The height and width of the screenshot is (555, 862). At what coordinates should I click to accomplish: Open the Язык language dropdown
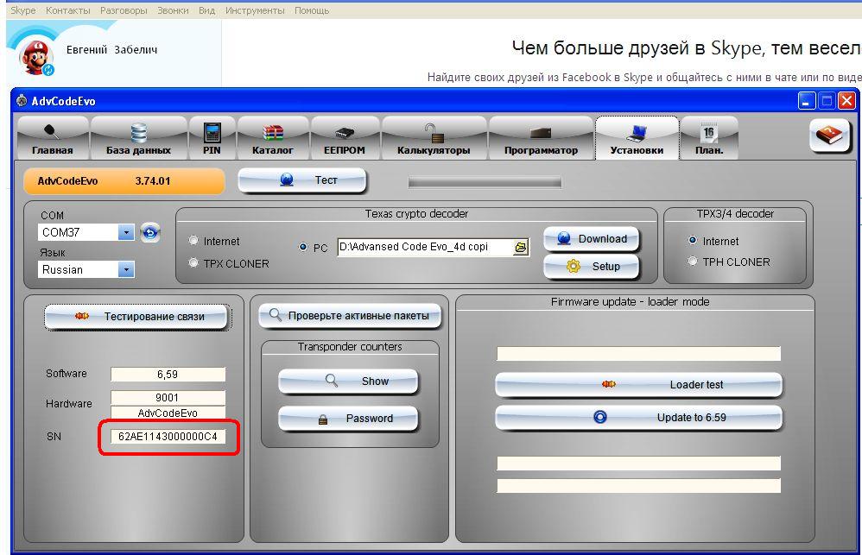click(126, 270)
